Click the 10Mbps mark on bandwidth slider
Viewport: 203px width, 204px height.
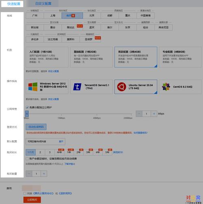[61, 118]
